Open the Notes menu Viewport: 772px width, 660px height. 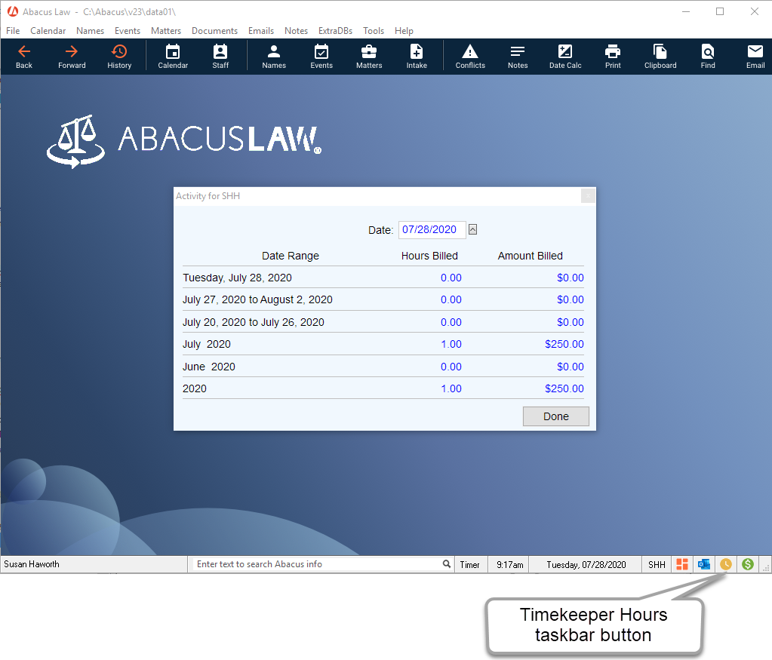point(296,30)
